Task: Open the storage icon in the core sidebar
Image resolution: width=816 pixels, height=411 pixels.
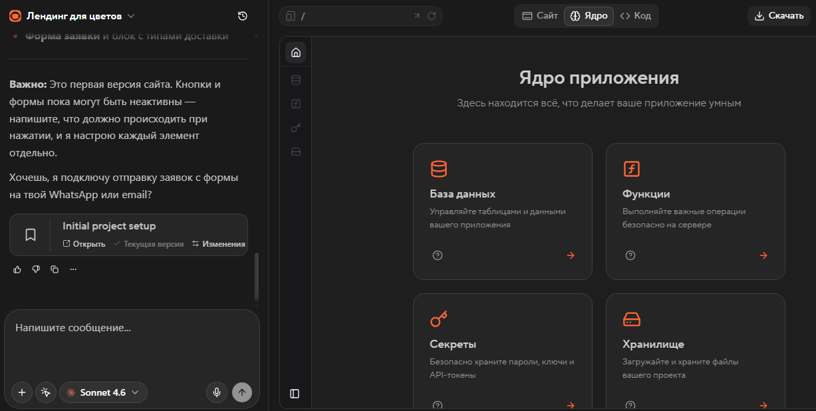Action: coord(296,152)
